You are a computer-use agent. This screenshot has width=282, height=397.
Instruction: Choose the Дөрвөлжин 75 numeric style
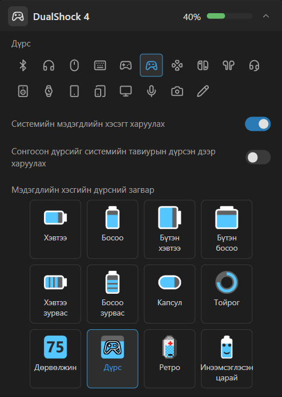click(55, 359)
